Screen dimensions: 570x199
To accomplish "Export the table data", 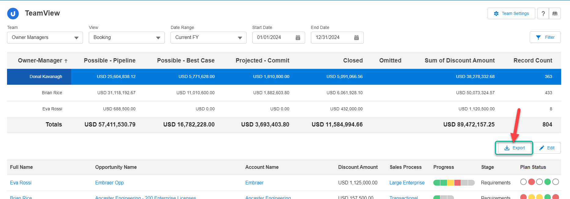I will tap(514, 148).
